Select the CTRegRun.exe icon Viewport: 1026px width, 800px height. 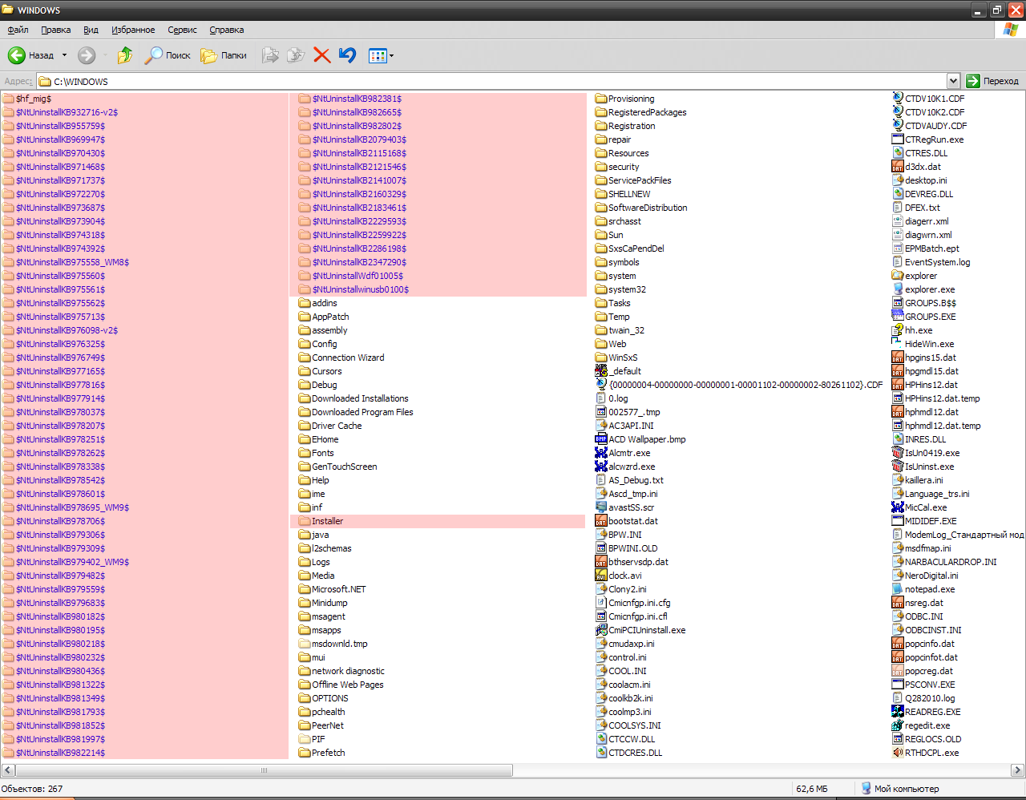(x=898, y=139)
